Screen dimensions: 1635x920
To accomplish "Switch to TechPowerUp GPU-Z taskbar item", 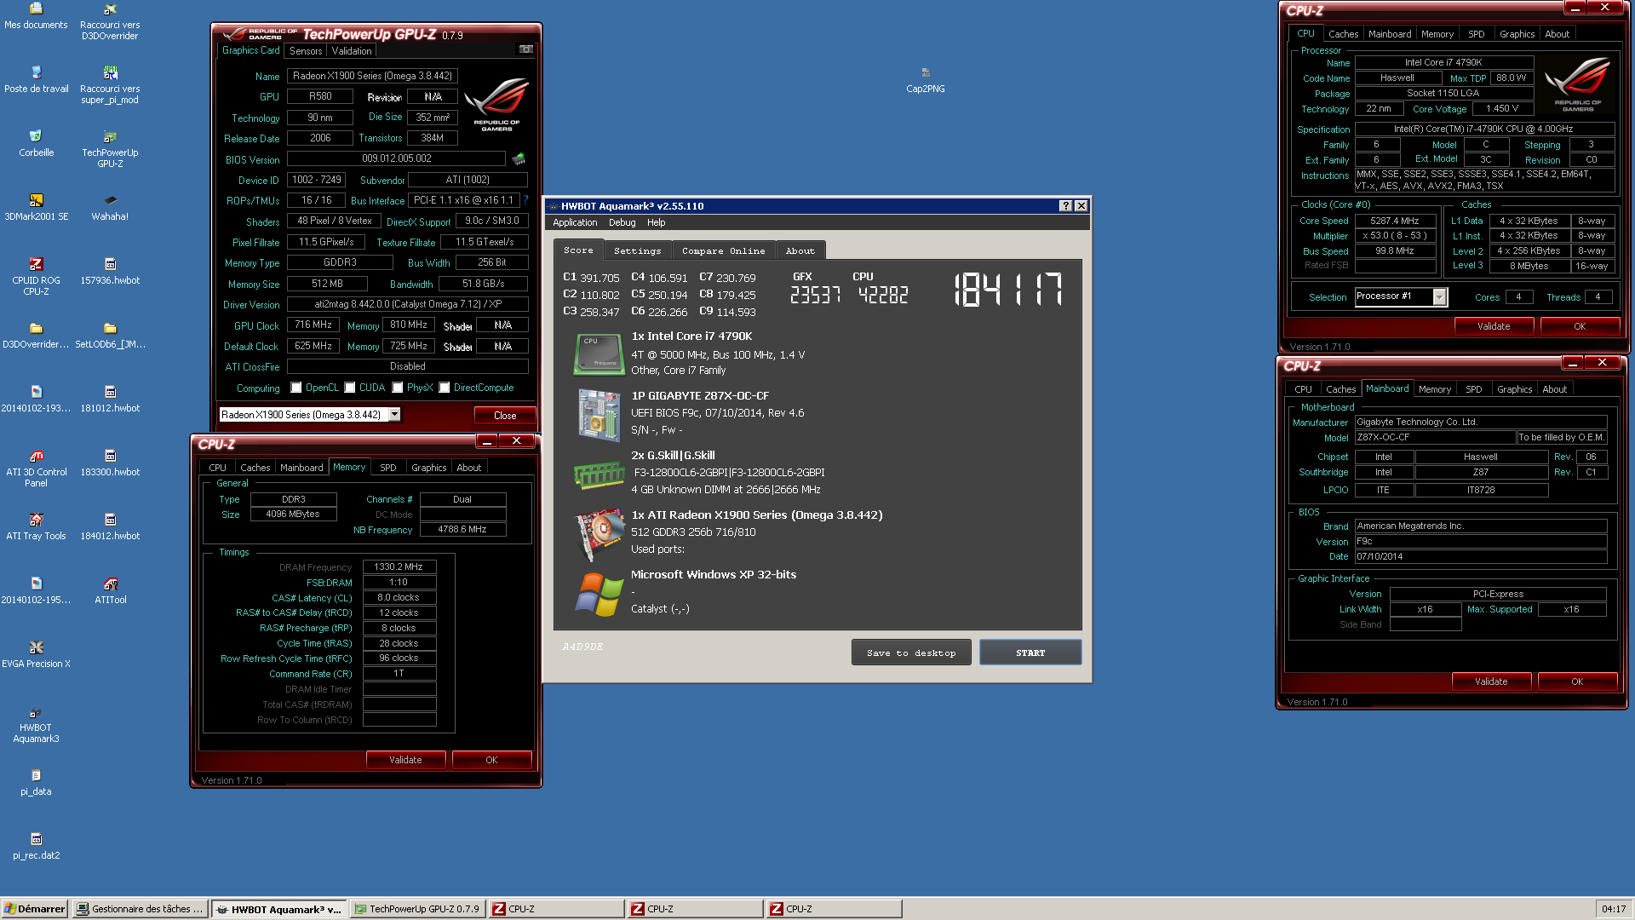I will coord(418,909).
